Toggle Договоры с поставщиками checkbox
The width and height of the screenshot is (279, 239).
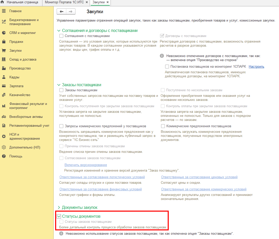[162, 36]
